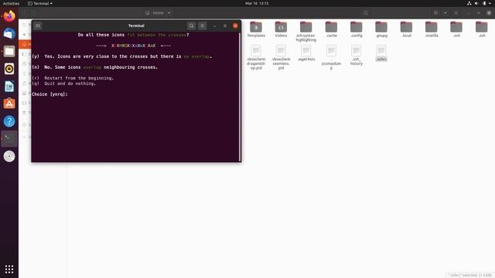Click Activities in the top bar
Image resolution: width=495 pixels, height=278 pixels.
coord(11,3)
